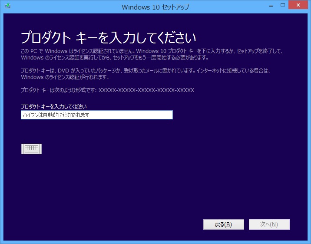311x244 pixels.
Task: Minimize the Windows 10 setup window
Action: 271,6
